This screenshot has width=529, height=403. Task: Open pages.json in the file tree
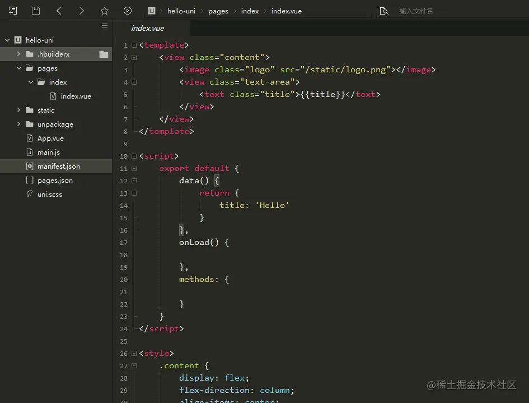click(x=56, y=180)
